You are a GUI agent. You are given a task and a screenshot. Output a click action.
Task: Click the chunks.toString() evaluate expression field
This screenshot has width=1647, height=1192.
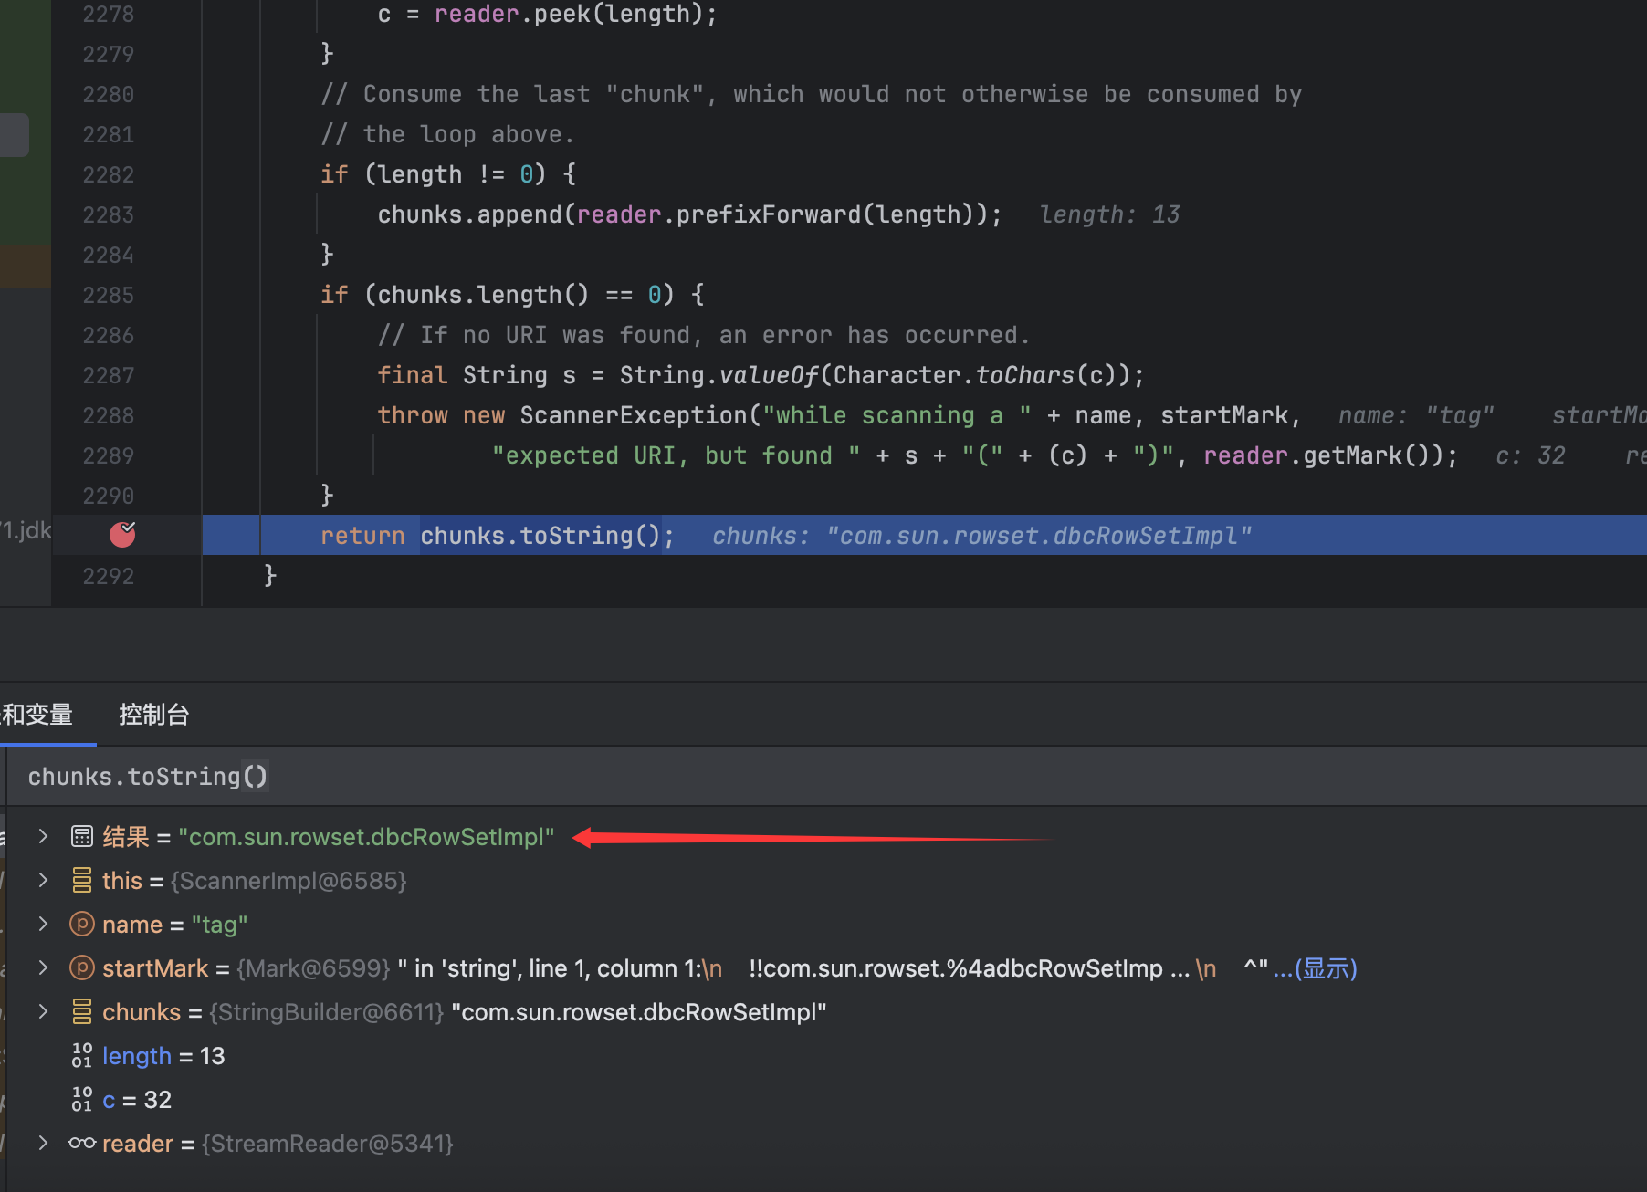pos(548,777)
